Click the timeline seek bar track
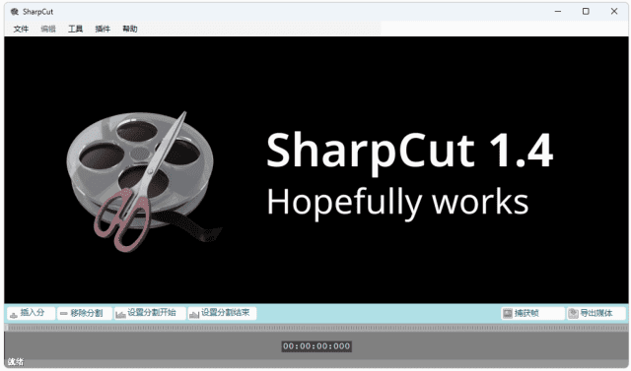Viewport: 631px width, 371px height. coord(316,328)
